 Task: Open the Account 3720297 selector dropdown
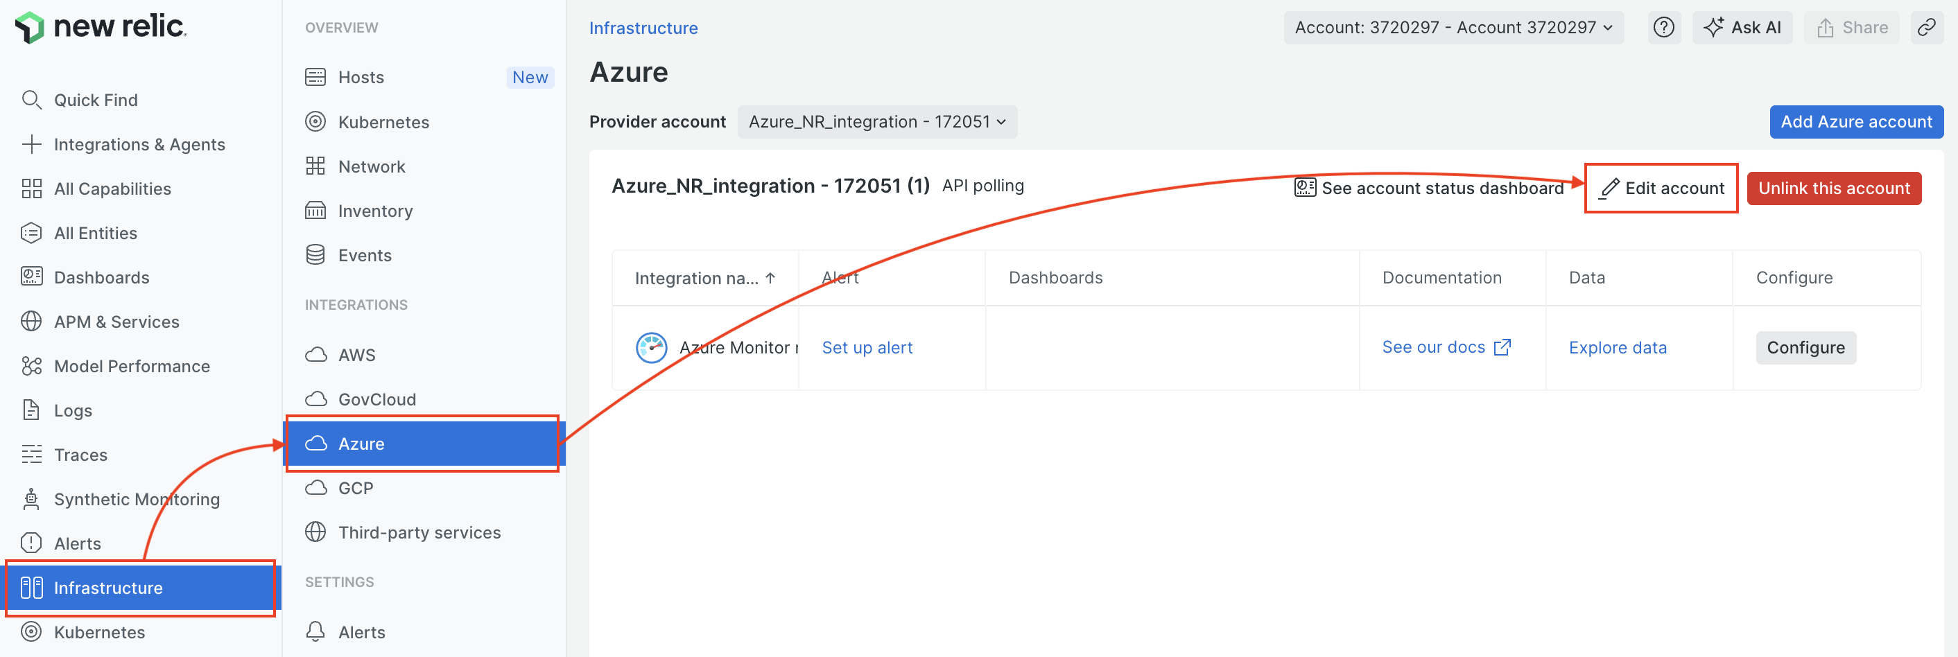click(x=1453, y=27)
